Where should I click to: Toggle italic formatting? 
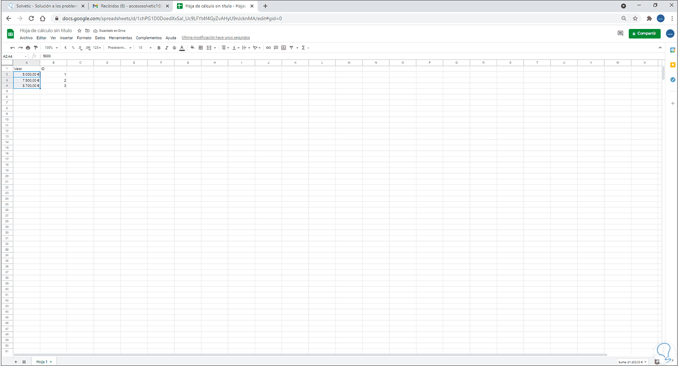(167, 48)
